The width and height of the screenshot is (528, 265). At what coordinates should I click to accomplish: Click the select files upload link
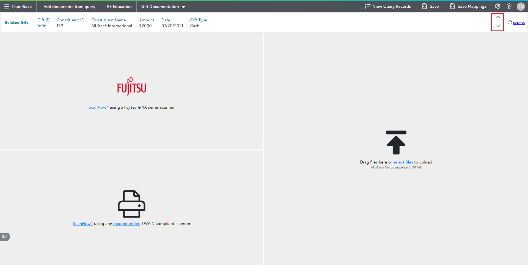pos(403,162)
